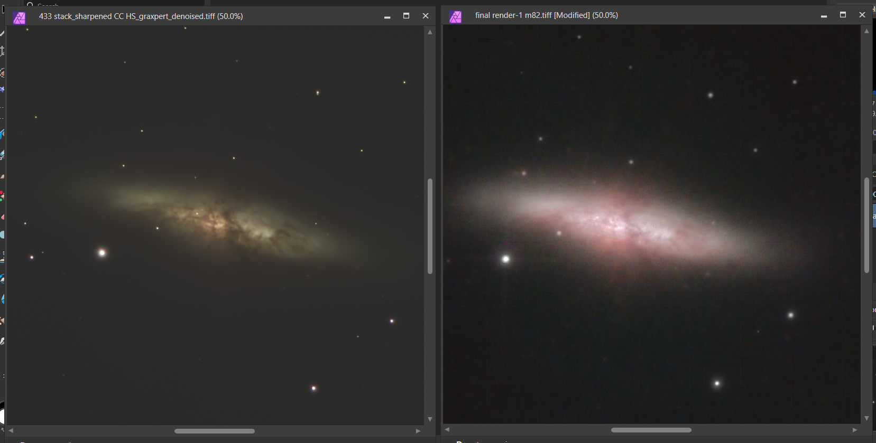Minimize the final render-1 m82 window
The height and width of the screenshot is (443, 876).
pos(824,15)
